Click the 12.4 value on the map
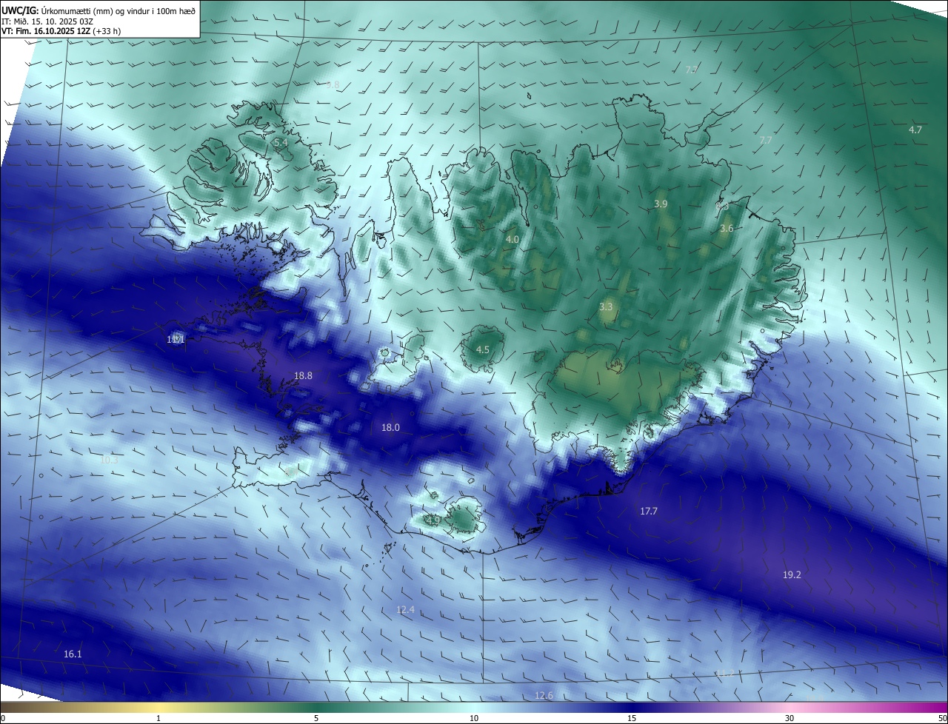The image size is (948, 724). click(x=405, y=610)
